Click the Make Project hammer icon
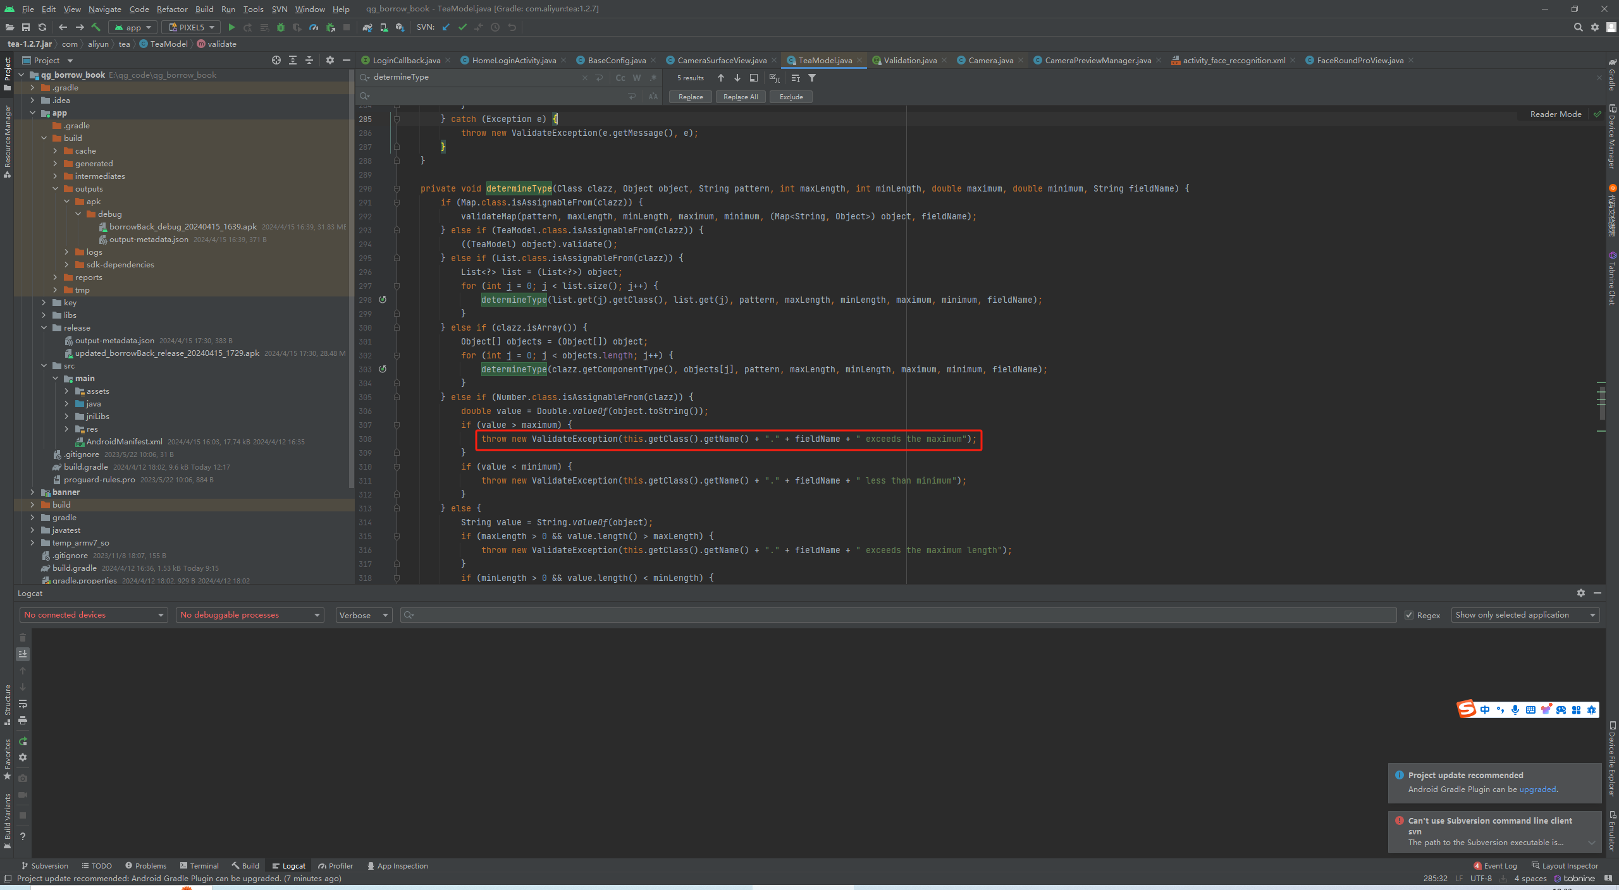 click(x=96, y=27)
